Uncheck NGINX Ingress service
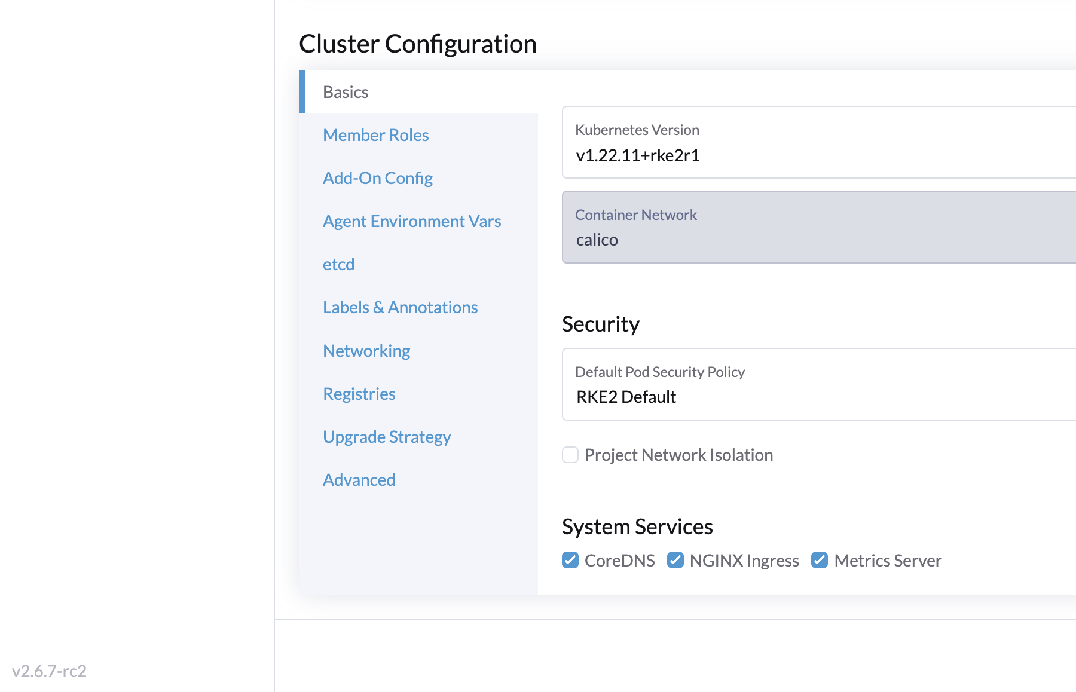Image resolution: width=1076 pixels, height=692 pixels. [x=675, y=560]
